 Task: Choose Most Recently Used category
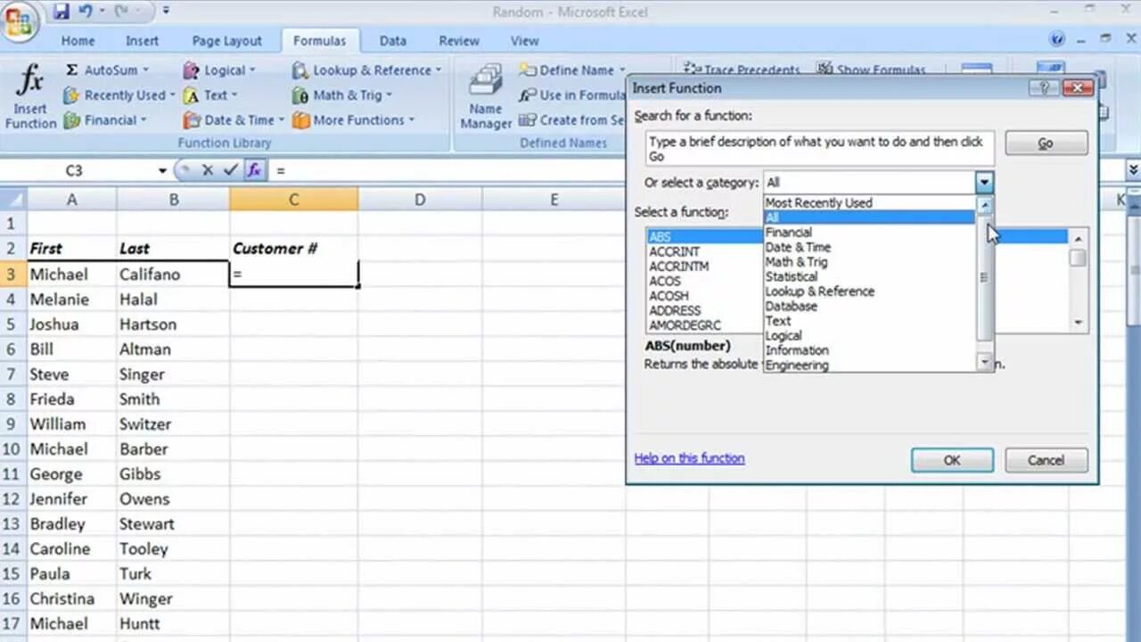click(x=869, y=202)
